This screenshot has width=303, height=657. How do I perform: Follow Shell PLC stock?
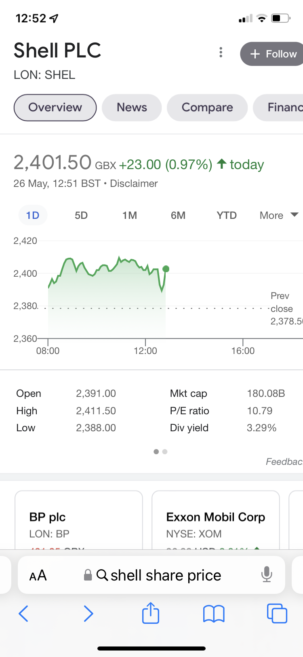tap(273, 54)
